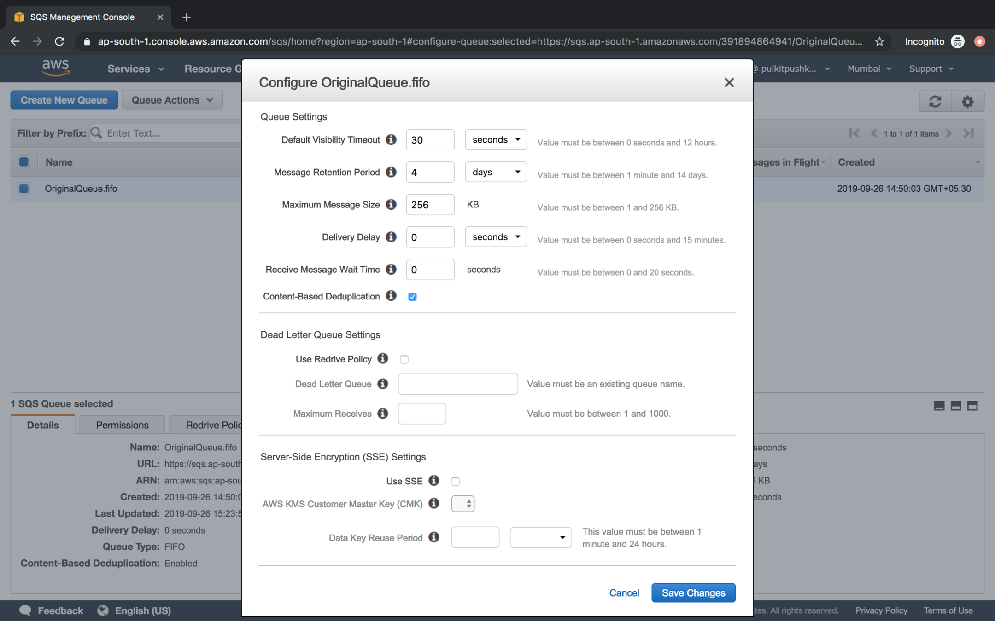Click the Cancel link
The image size is (995, 621).
tap(624, 592)
